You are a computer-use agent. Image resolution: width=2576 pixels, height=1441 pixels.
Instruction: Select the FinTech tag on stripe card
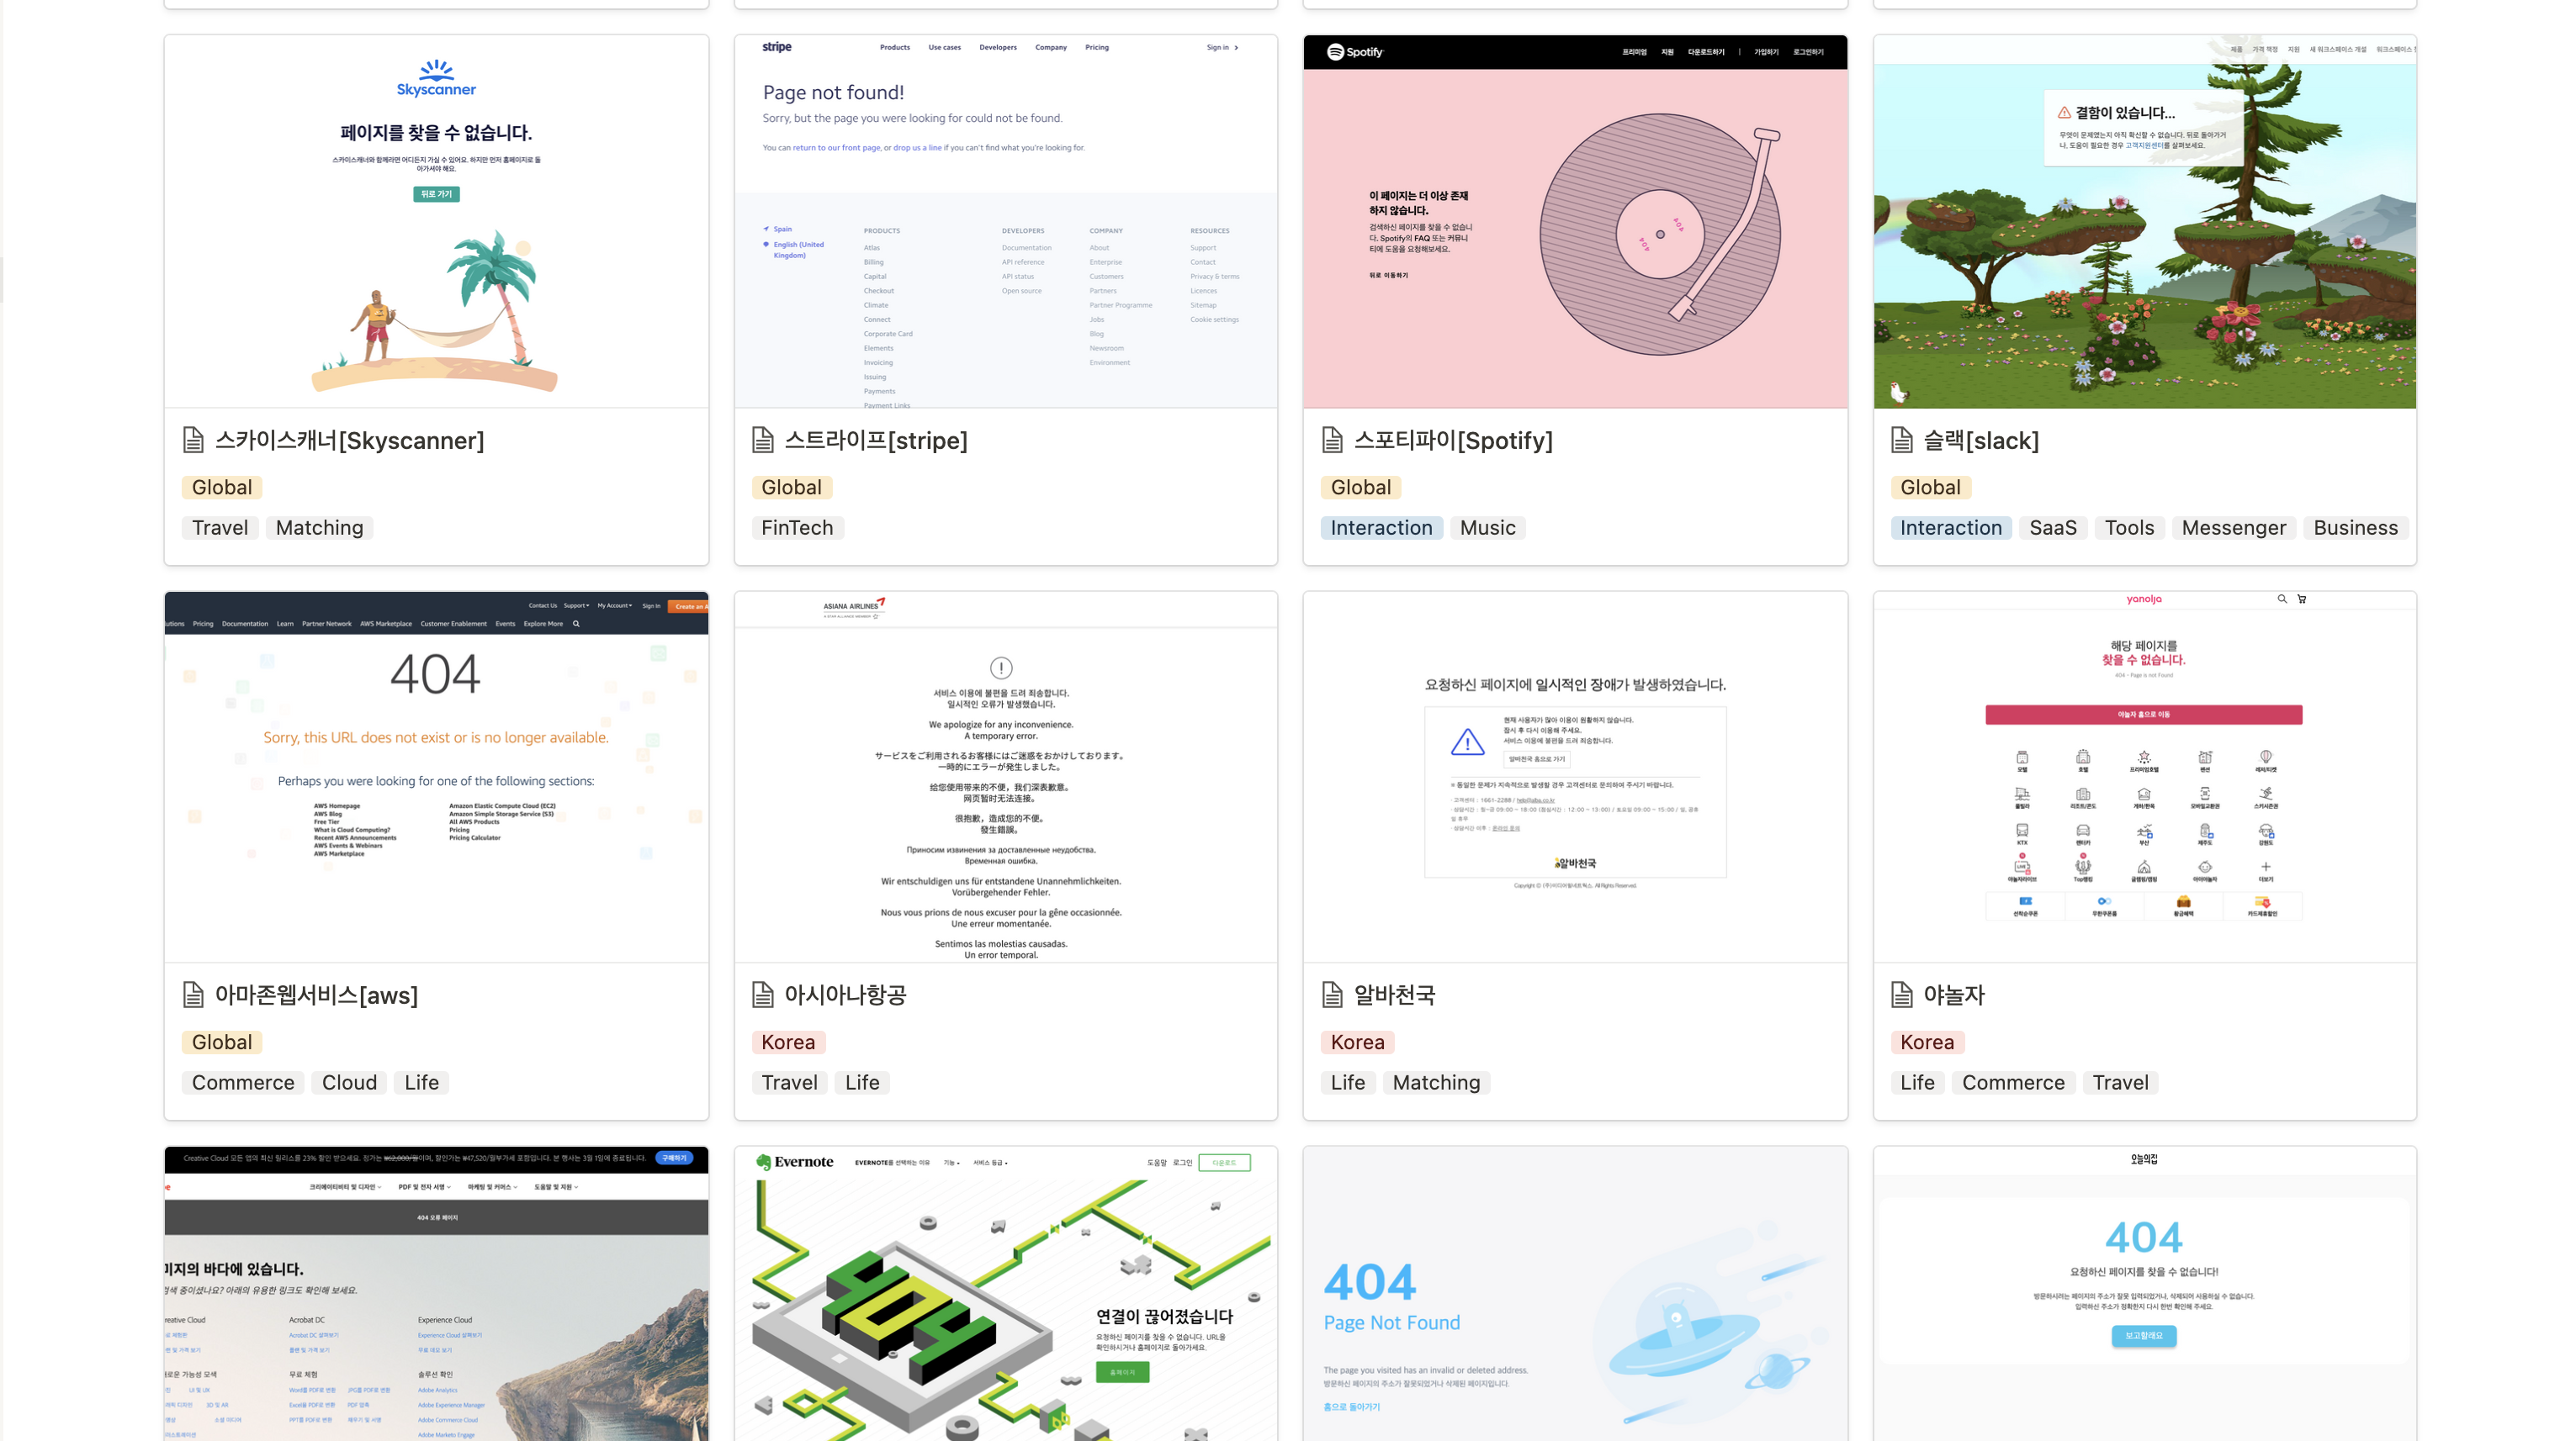pyautogui.click(x=797, y=528)
